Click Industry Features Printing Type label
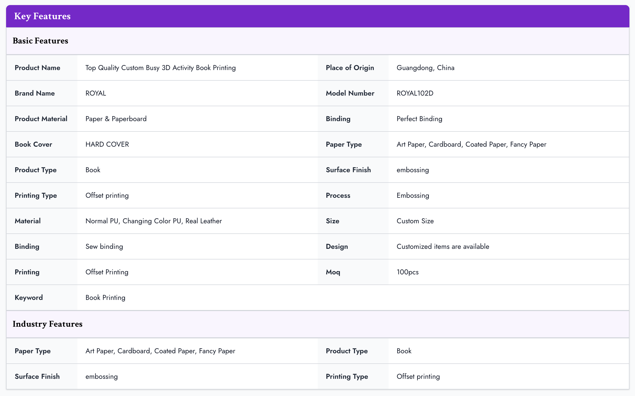 coord(347,377)
